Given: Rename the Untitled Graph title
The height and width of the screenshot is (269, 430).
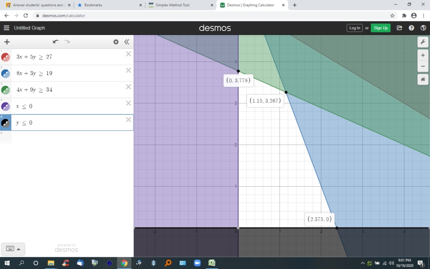Looking at the screenshot, I should [29, 28].
